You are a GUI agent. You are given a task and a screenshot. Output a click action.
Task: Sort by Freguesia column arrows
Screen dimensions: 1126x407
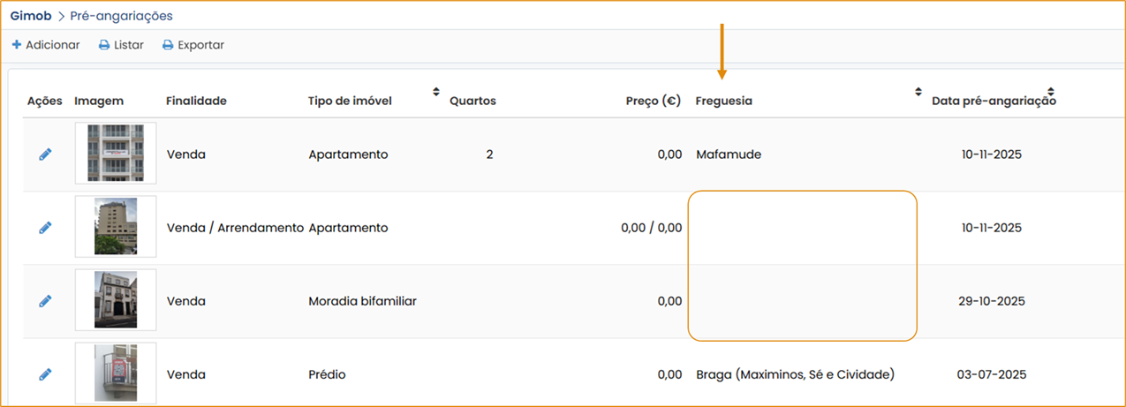(x=918, y=92)
